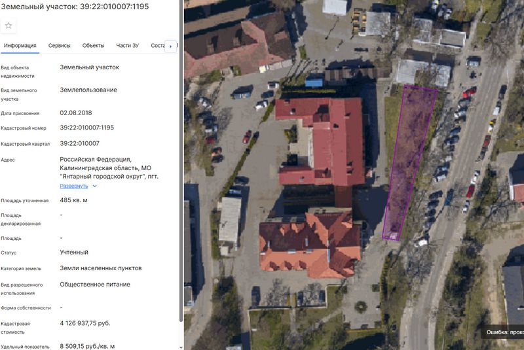Click the Кадастровый номер value 39:22:010007:1195
This screenshot has height=350, width=524.
pyautogui.click(x=86, y=128)
